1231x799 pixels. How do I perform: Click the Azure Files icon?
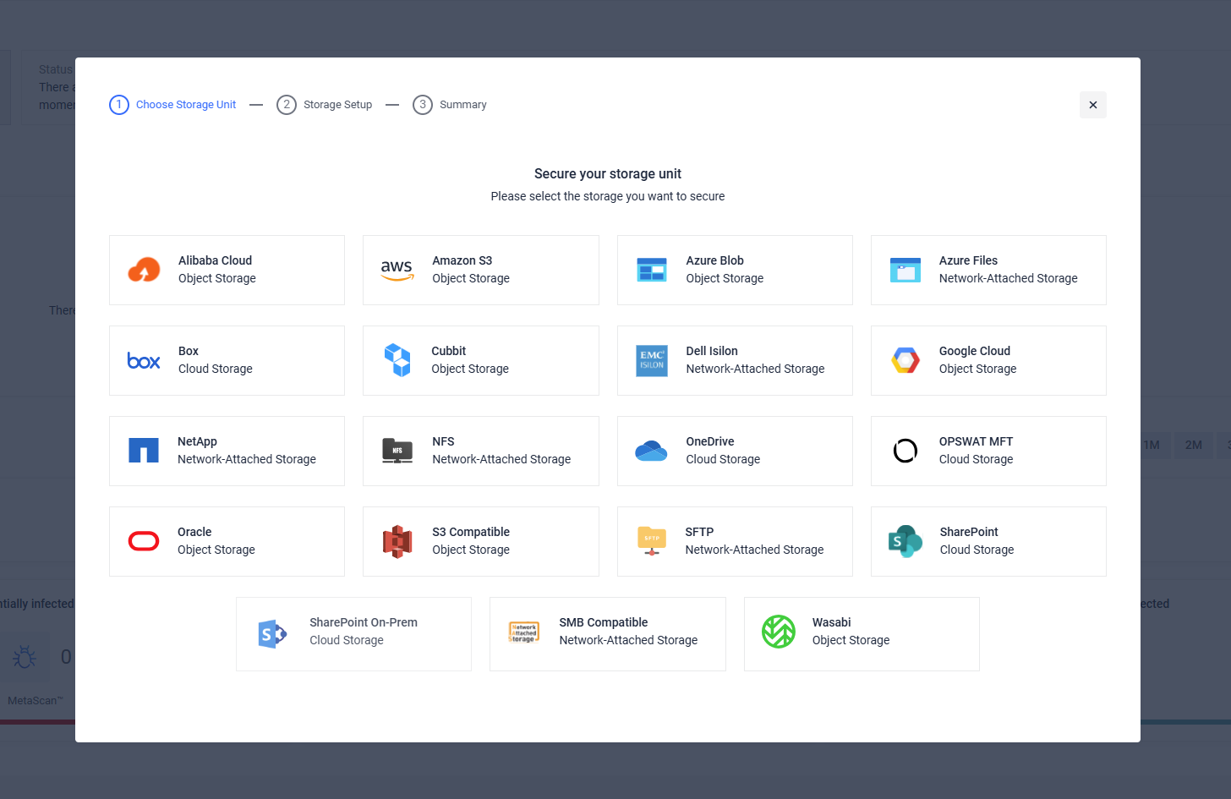point(905,270)
